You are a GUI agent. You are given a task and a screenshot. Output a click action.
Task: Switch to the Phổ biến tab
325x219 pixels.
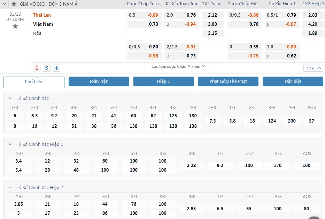point(34,82)
